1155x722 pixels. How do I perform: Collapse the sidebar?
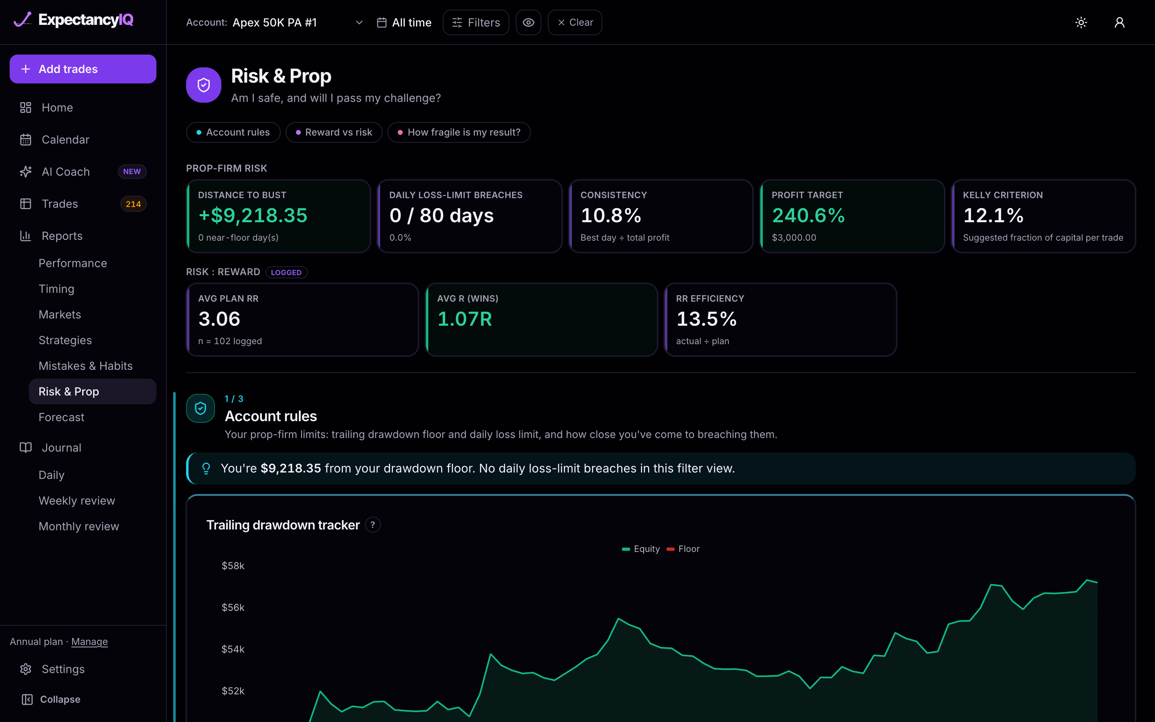click(51, 700)
